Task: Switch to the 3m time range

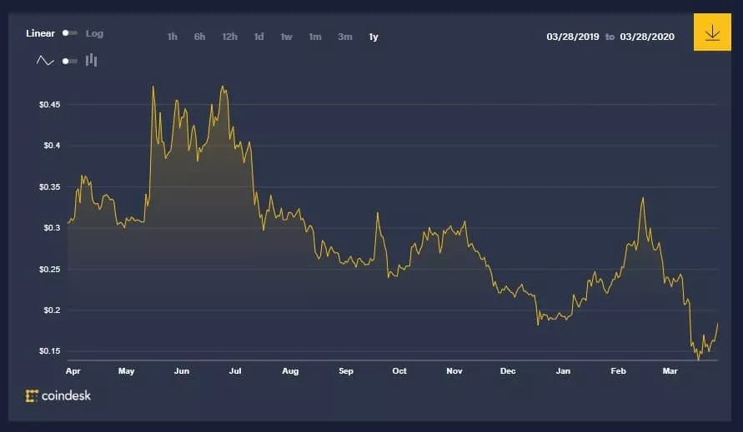Action: [344, 37]
